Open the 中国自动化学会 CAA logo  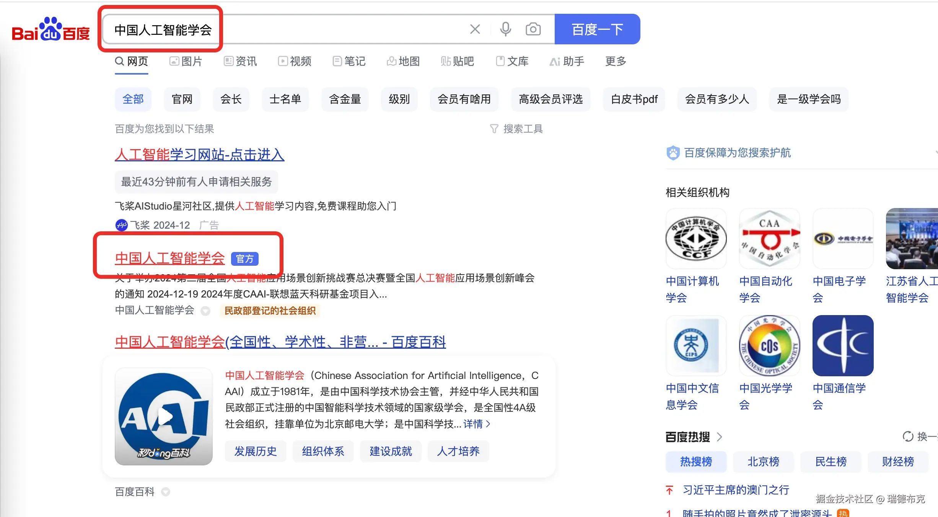[x=769, y=239]
